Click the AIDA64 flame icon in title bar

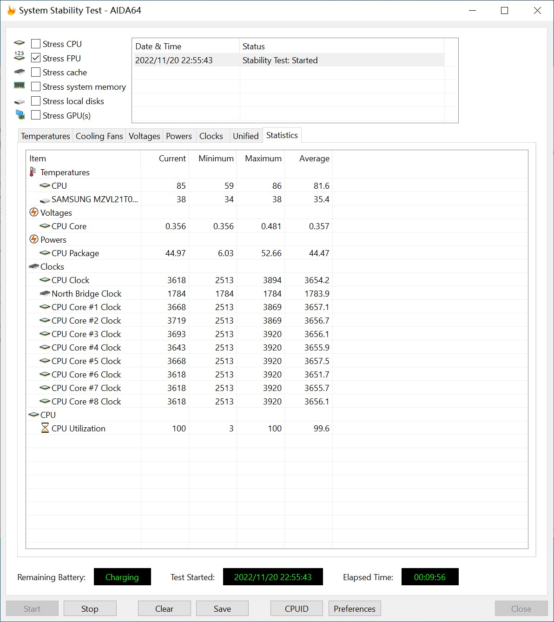tap(11, 10)
